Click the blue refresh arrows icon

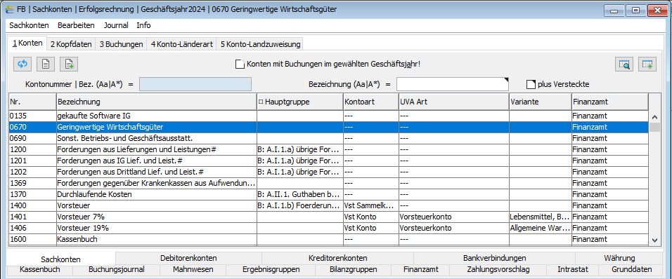22,64
